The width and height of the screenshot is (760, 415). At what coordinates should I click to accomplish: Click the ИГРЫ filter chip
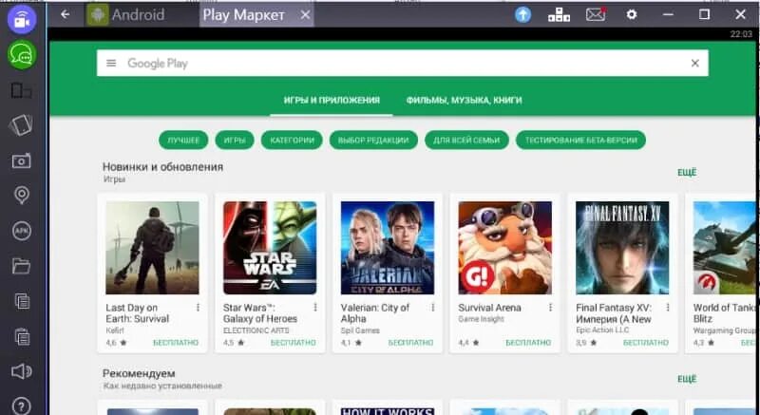coord(235,141)
